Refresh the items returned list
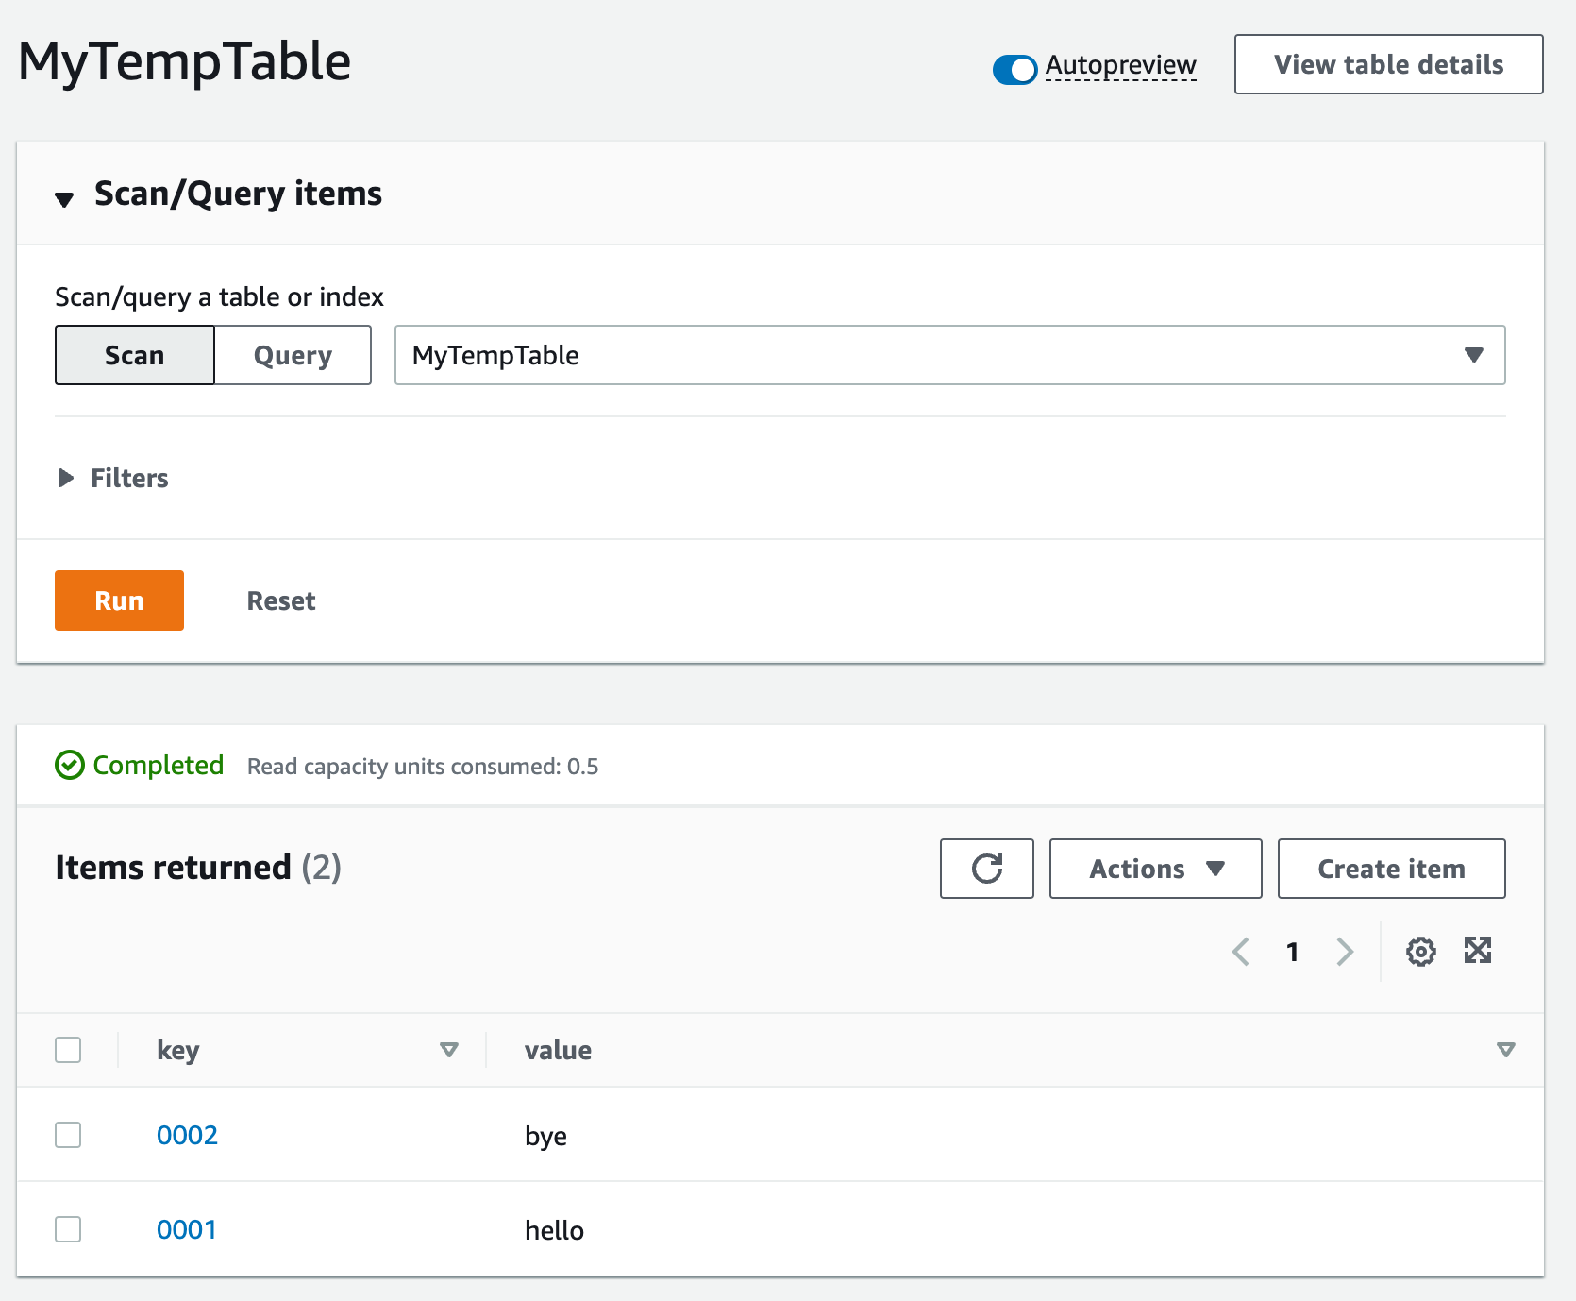Screen dimensions: 1576x1301 point(986,869)
